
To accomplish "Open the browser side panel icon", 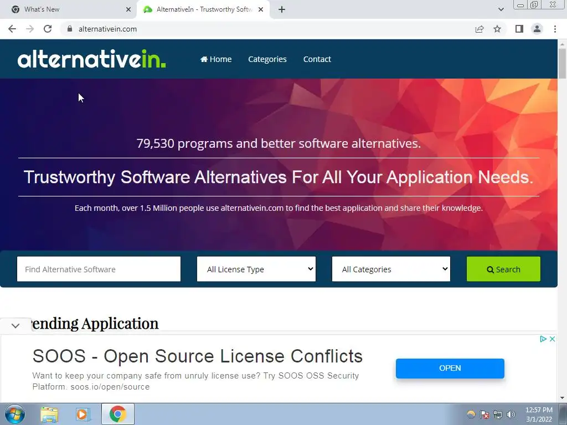I will point(519,29).
